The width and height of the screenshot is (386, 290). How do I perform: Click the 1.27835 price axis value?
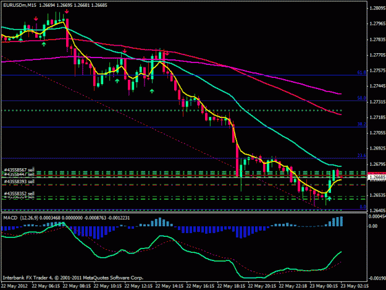tap(377, 40)
